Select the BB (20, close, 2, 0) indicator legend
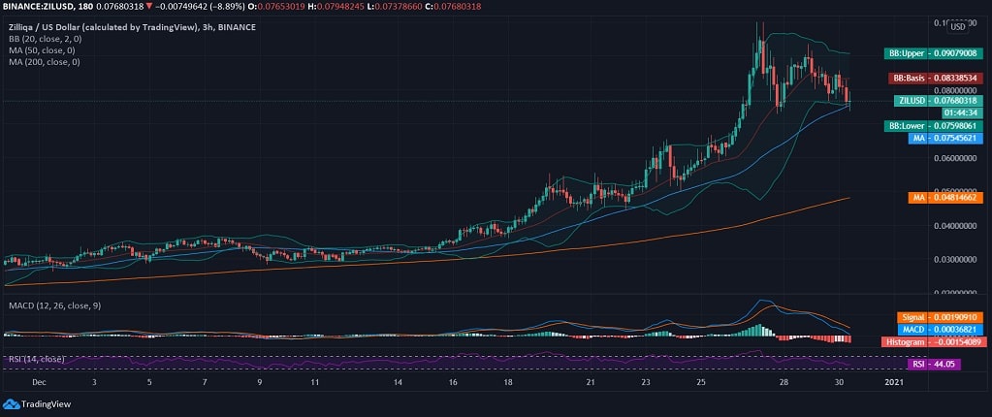This screenshot has width=992, height=417. (41, 39)
